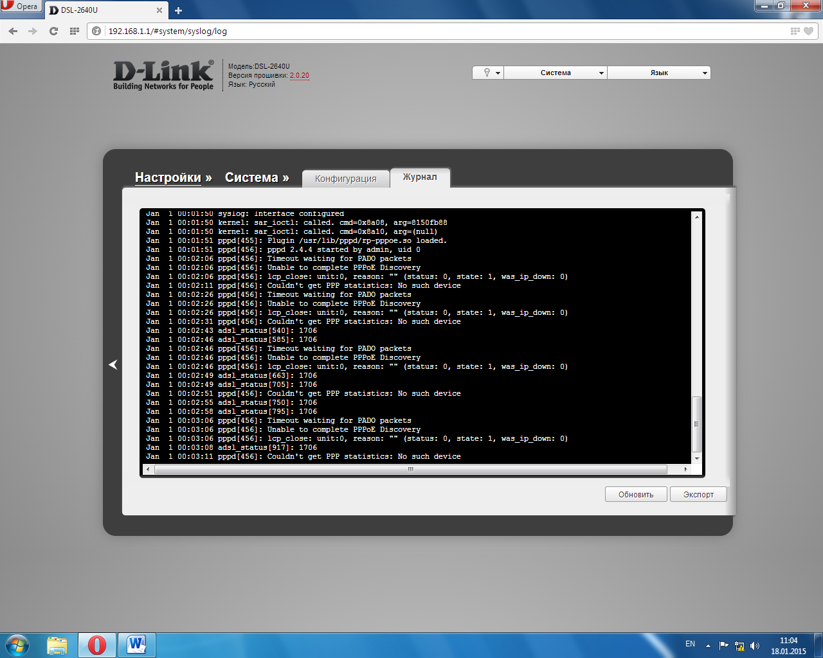Open firmware version 2.0.20 link
This screenshot has width=823, height=658.
coord(300,75)
